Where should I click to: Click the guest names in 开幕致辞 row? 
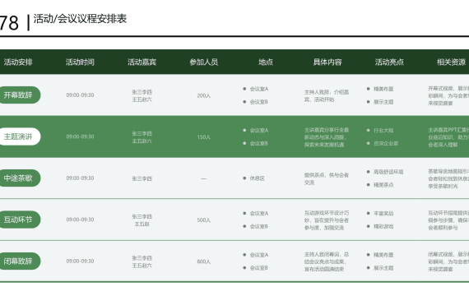[142, 95]
